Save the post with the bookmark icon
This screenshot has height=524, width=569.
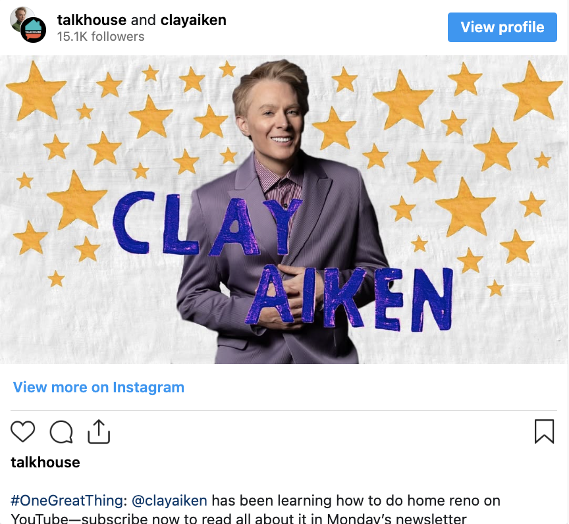pos(545,431)
